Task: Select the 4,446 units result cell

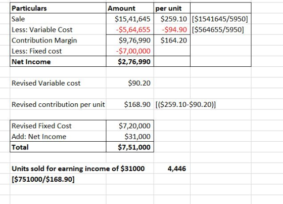Action: (x=172, y=169)
